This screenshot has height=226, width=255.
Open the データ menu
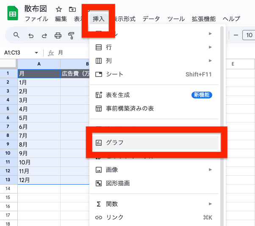click(151, 19)
